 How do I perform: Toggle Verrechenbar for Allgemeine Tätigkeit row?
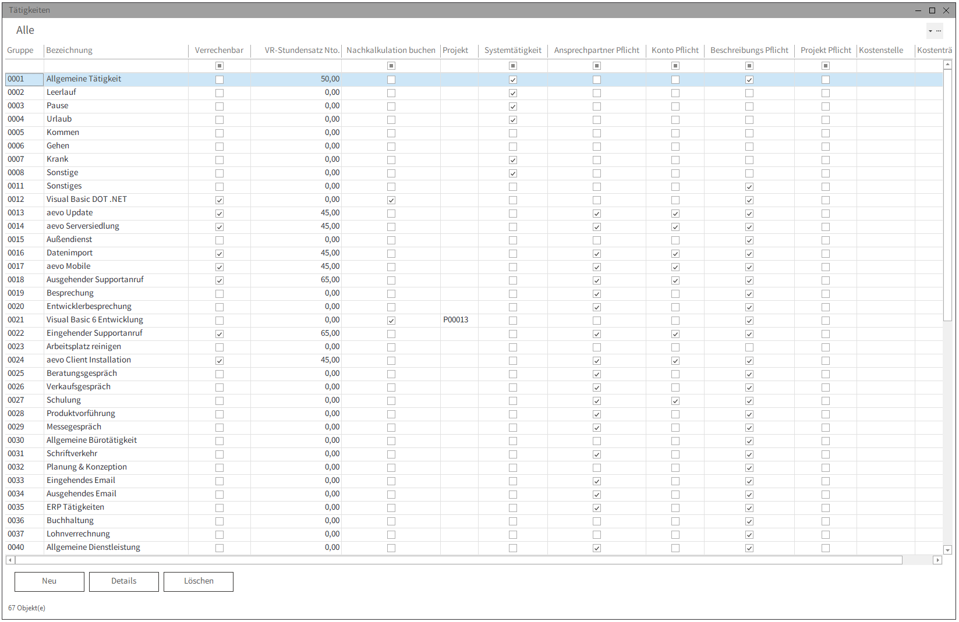220,80
